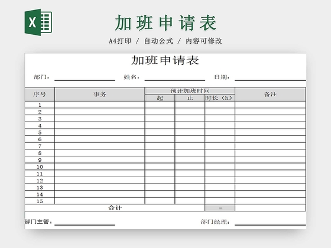This screenshot has height=248, width=331.
Task: Click row number 10 cell
Action: (x=40, y=167)
